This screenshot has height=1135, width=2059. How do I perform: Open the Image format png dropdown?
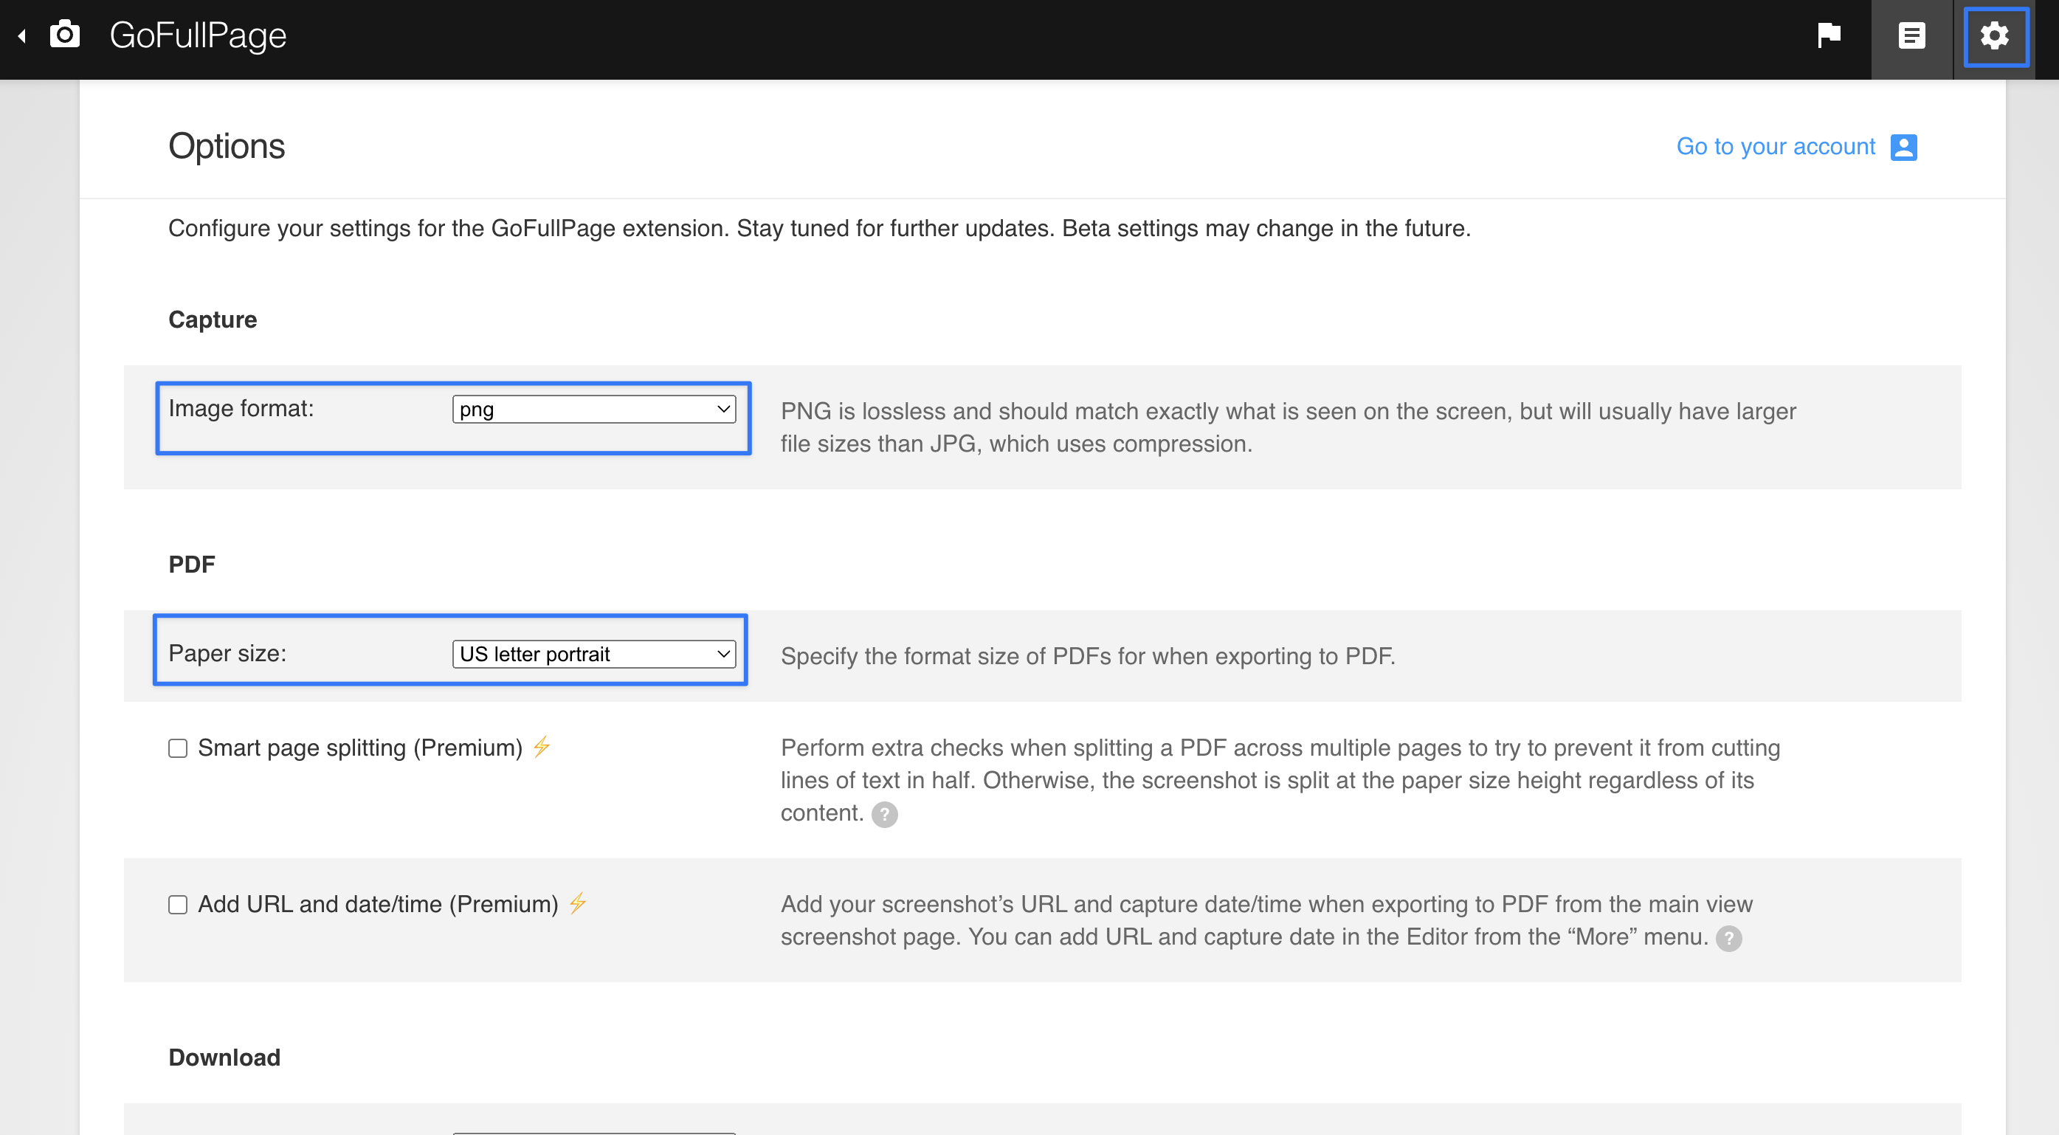click(594, 410)
